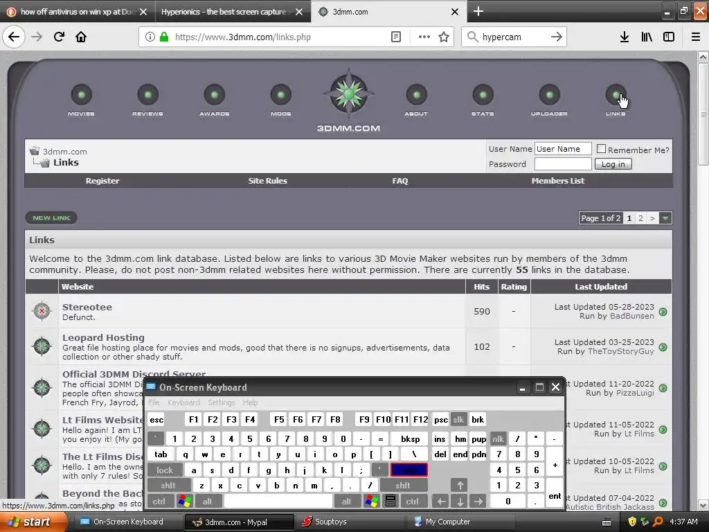Bookmark this page with the star
Screen dimensions: 709x532
click(x=444, y=37)
